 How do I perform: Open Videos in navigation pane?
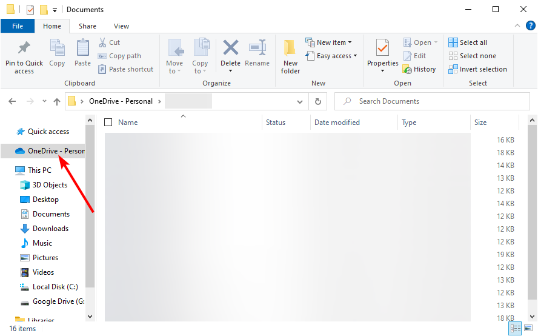pos(37,272)
